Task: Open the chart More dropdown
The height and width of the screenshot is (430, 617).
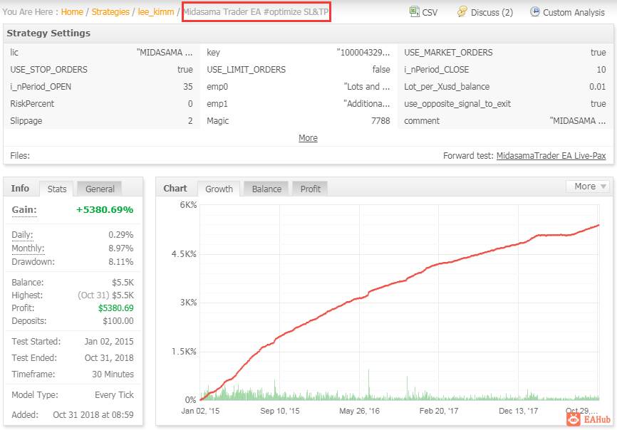Action: click(x=589, y=187)
